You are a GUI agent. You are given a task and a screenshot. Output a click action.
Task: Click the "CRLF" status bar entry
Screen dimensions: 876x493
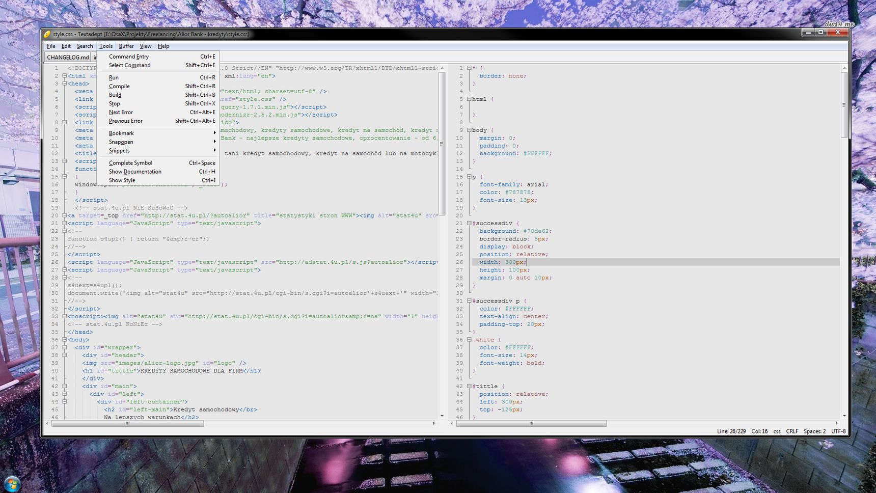(x=792, y=431)
